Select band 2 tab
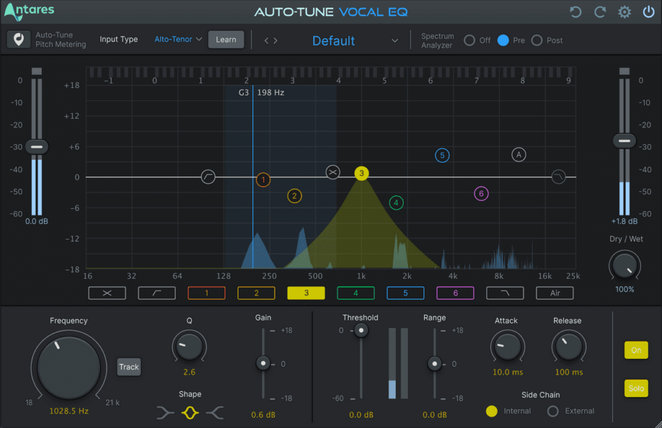Image resolution: width=662 pixels, height=428 pixels. tap(256, 293)
